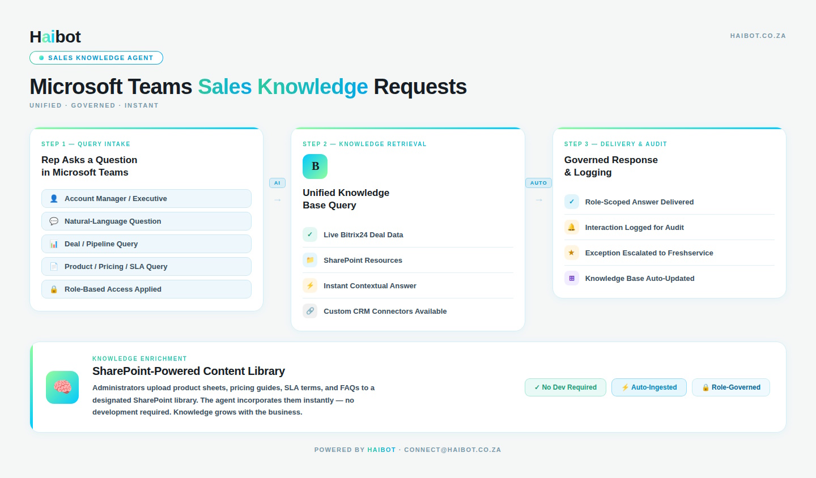This screenshot has height=478, width=816.
Task: Click the Microsoft Teams Sales Knowledge Requests title
Action: point(248,87)
